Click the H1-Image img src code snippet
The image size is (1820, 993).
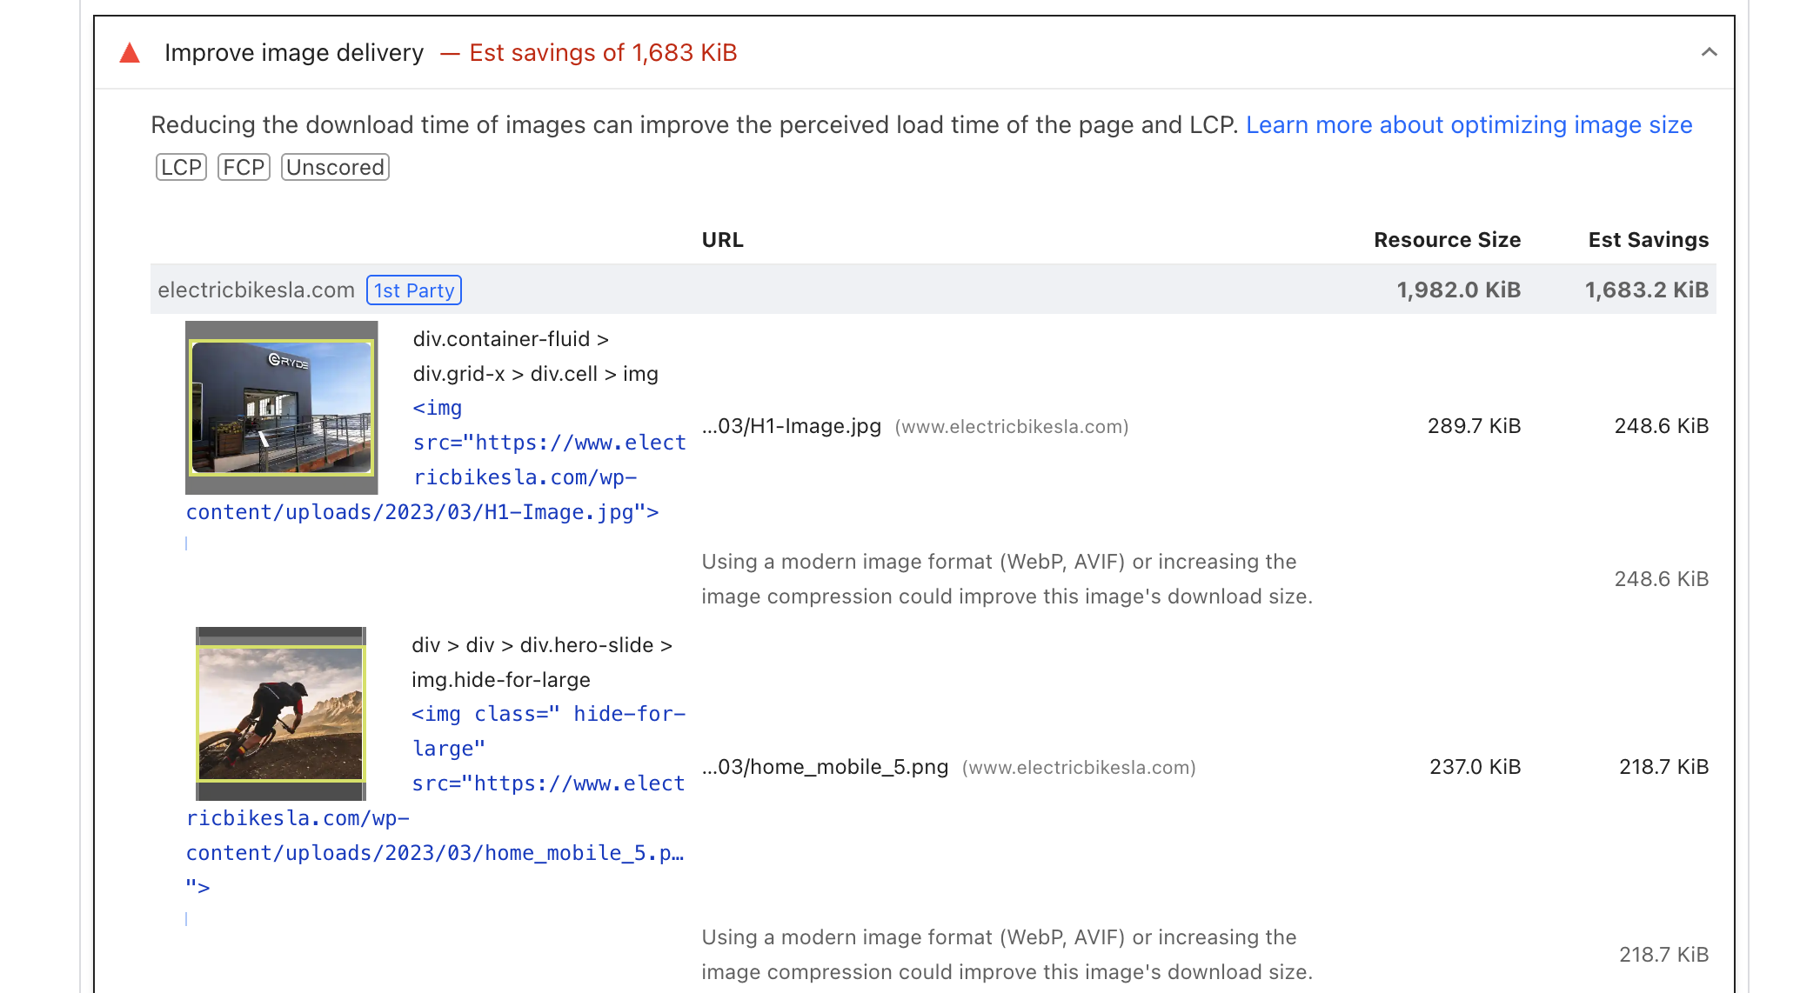(547, 442)
